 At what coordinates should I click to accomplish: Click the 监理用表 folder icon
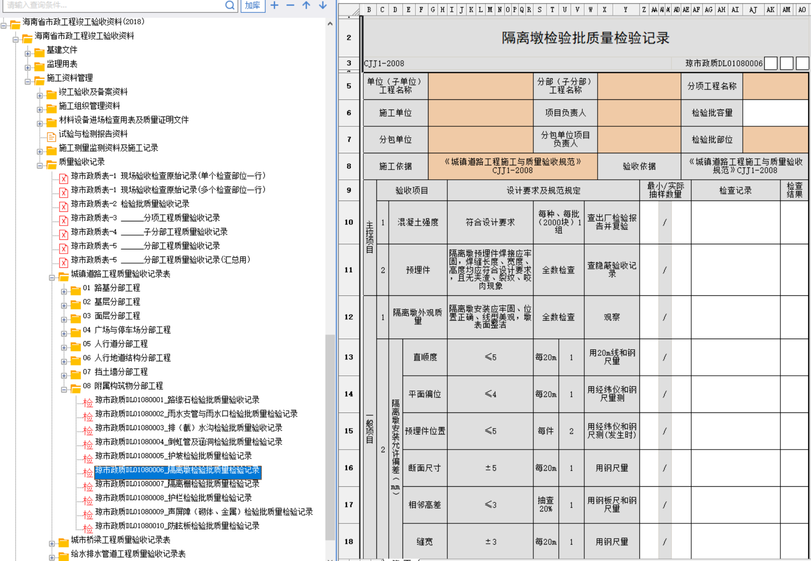39,66
